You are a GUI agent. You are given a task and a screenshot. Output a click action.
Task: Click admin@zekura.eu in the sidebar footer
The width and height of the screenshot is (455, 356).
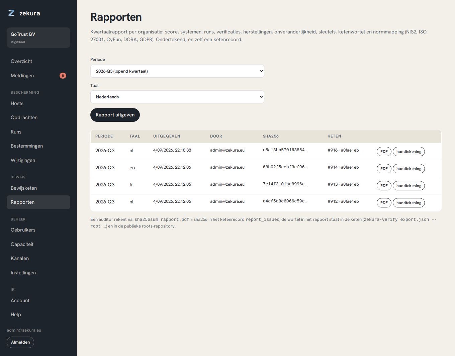[24, 330]
